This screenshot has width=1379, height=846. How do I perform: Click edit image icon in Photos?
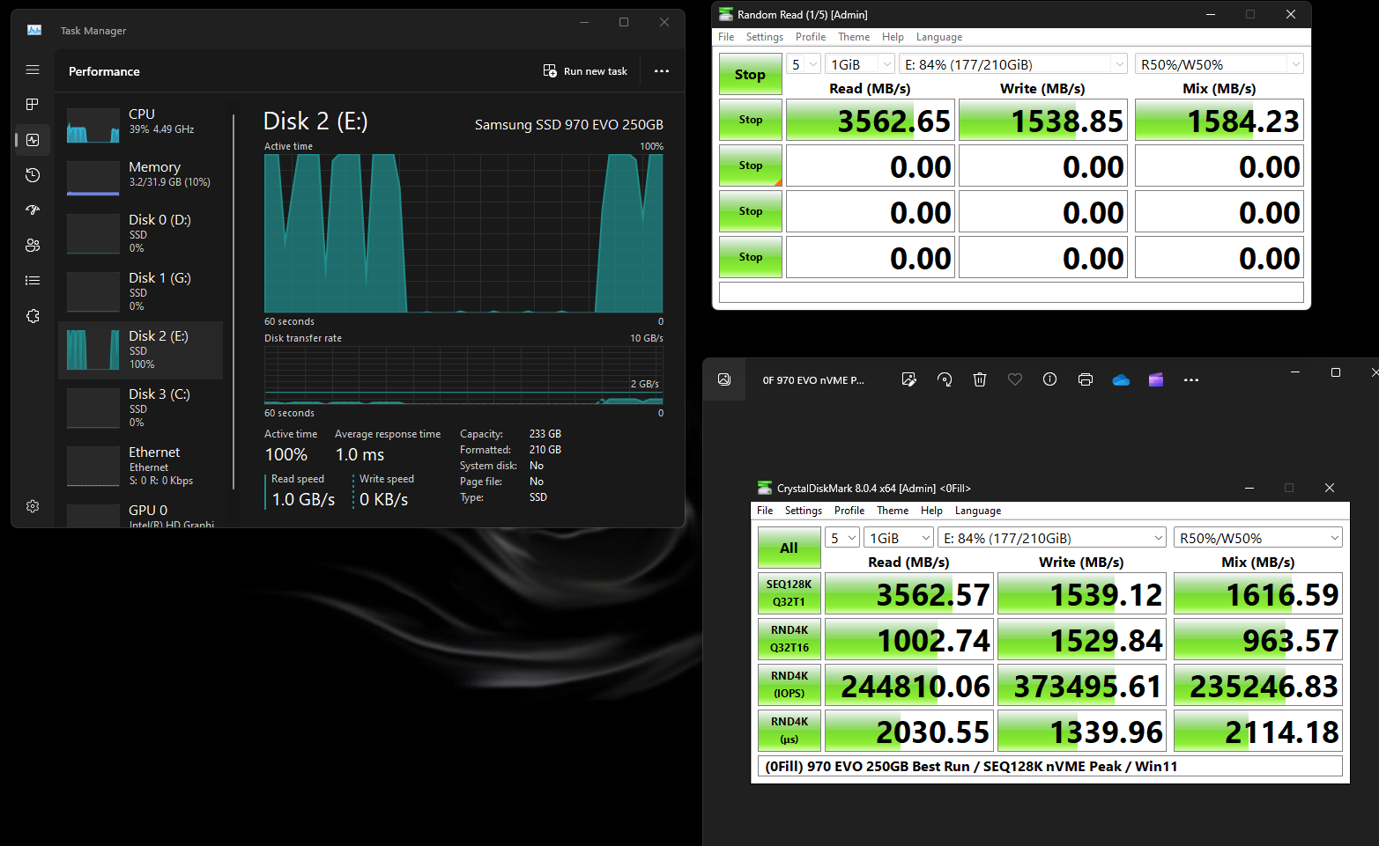tap(909, 379)
